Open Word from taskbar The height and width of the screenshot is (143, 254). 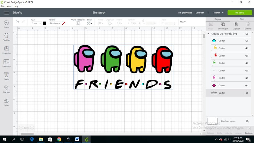[77, 139]
